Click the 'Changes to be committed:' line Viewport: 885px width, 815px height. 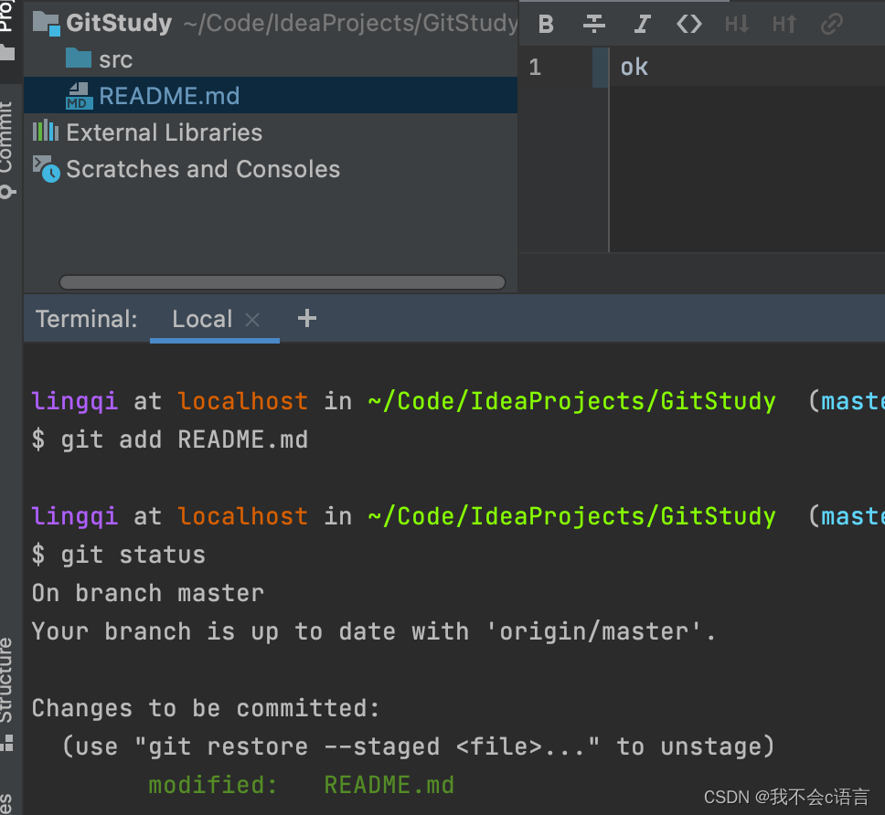(x=206, y=708)
